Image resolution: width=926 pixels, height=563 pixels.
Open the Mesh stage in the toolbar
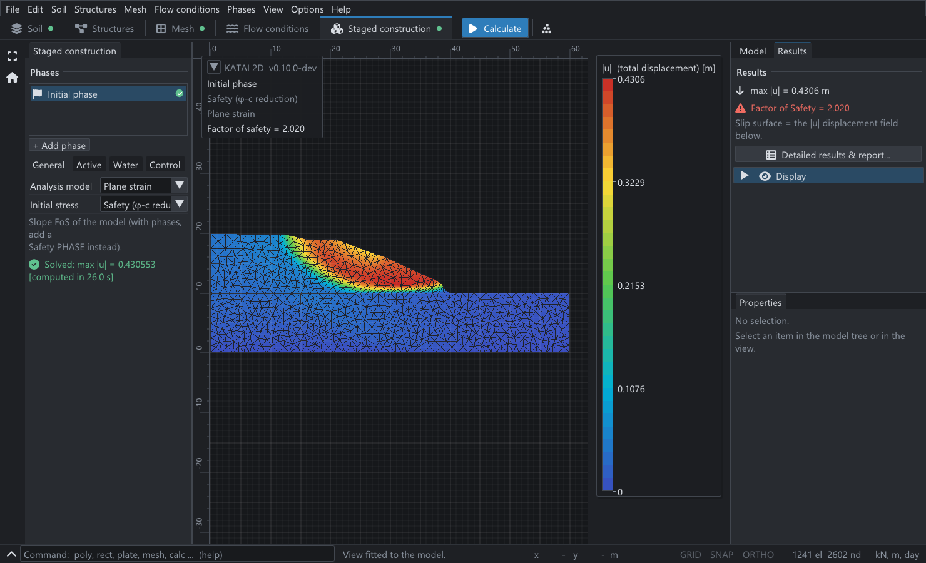click(x=180, y=29)
